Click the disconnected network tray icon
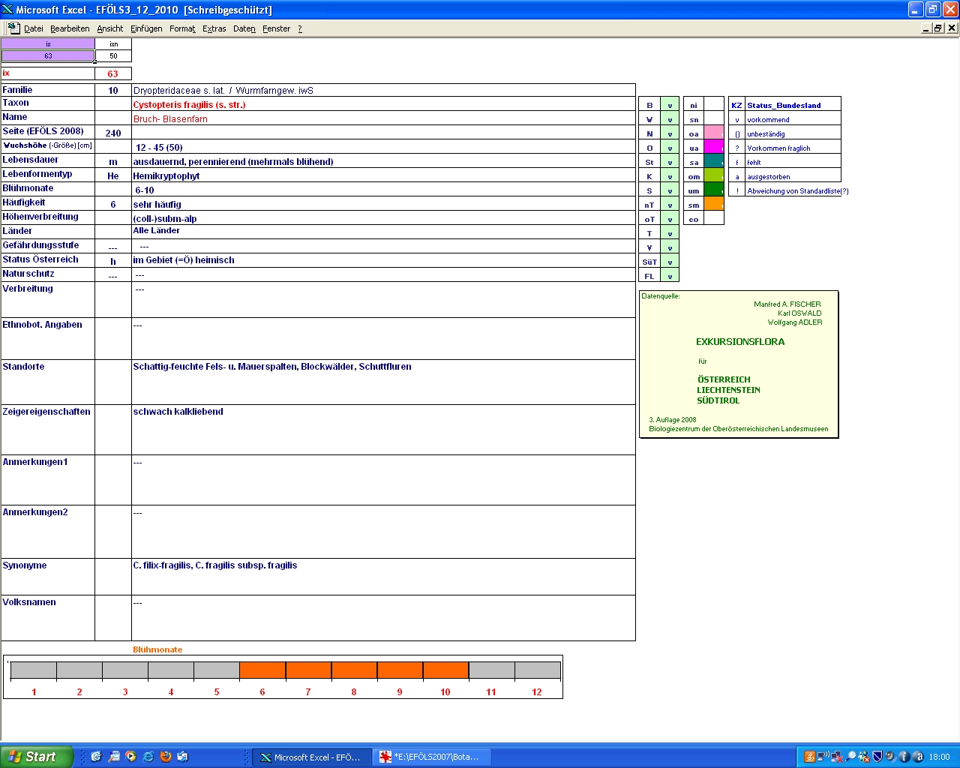This screenshot has height=768, width=960. pyautogui.click(x=837, y=757)
